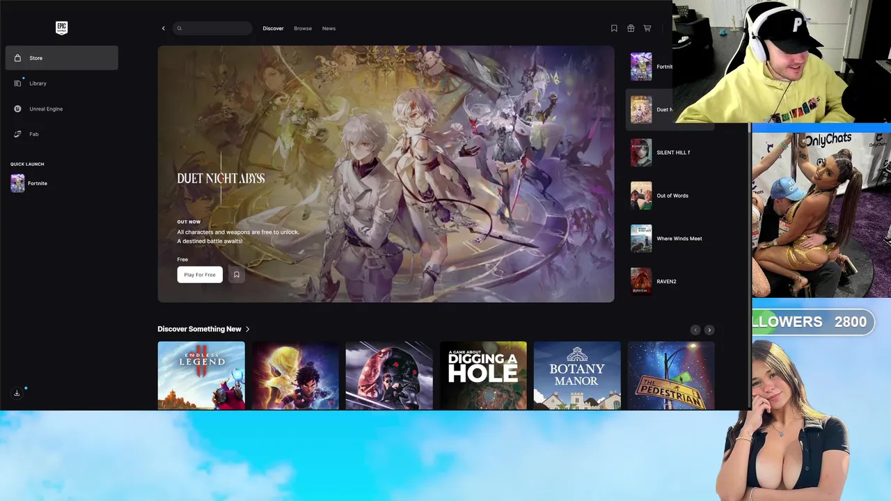This screenshot has height=501, width=891.
Task: Click the Where Winds Meet thumbnail image
Action: pos(641,239)
